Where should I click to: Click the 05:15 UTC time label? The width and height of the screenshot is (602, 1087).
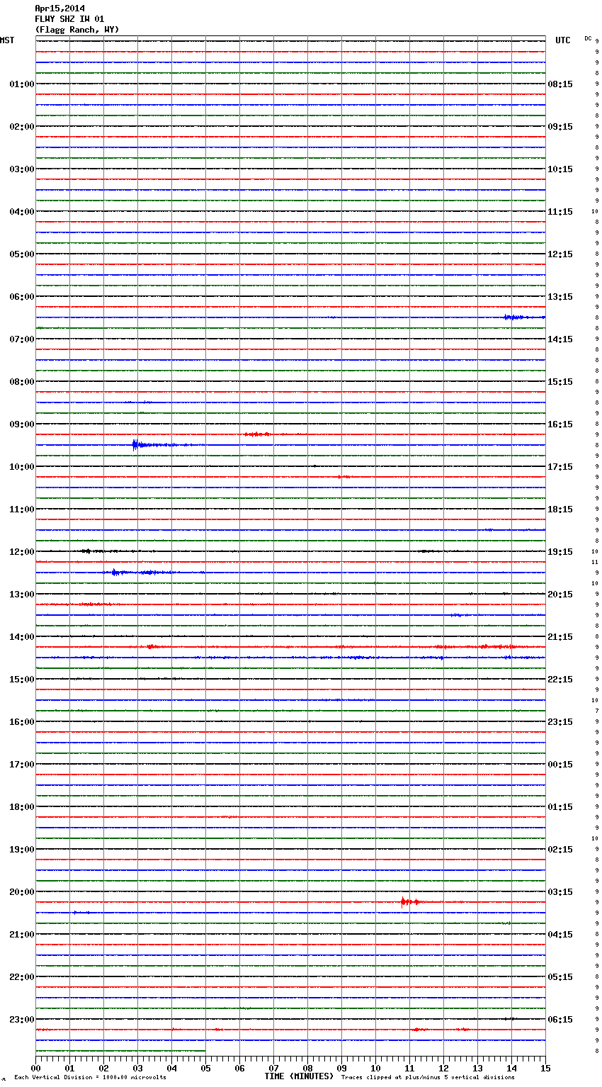pos(560,977)
